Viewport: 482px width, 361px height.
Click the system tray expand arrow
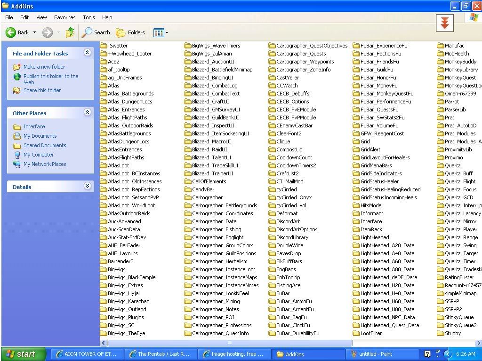(x=448, y=354)
